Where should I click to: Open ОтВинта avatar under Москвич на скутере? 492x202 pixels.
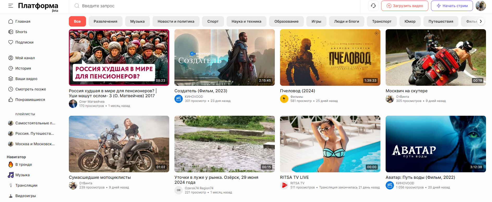click(x=390, y=99)
